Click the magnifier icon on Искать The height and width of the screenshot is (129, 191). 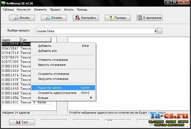(x=16, y=18)
